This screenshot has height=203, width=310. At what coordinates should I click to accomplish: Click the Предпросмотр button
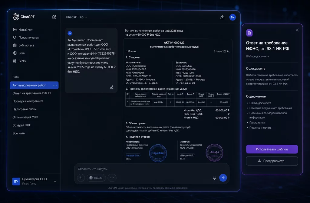[x=272, y=161]
